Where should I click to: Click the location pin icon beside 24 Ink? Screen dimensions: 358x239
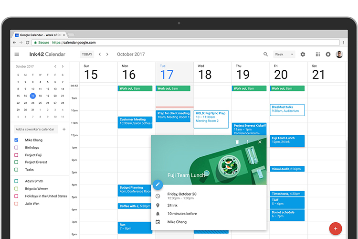point(158,206)
